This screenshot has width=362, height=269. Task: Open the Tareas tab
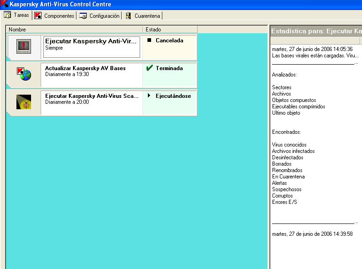click(x=16, y=15)
